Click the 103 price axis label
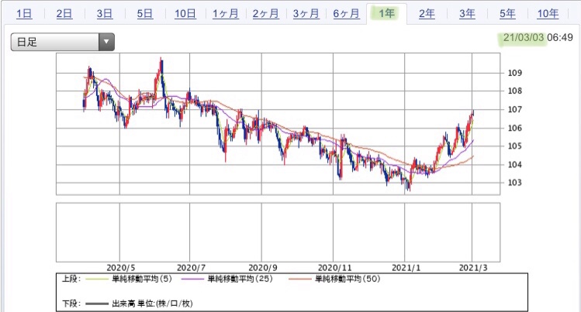Viewport: 581px width, 312px height. (514, 183)
